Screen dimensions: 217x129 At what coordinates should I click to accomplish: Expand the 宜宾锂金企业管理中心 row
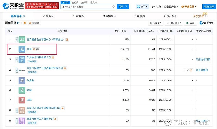point(17,39)
